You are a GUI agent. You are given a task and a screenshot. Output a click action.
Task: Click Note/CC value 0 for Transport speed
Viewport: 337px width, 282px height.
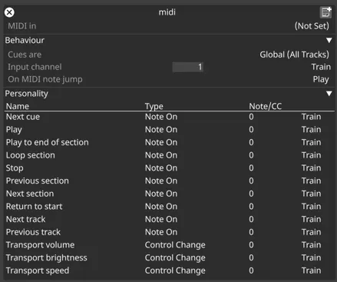coord(251,270)
